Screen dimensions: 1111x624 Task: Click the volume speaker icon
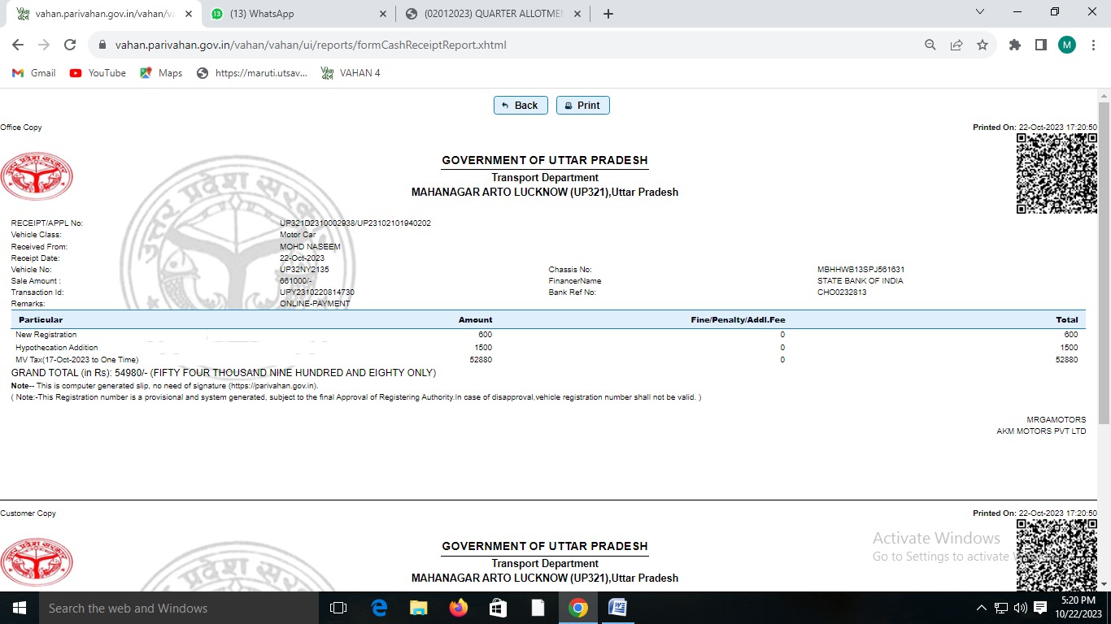(x=1020, y=608)
